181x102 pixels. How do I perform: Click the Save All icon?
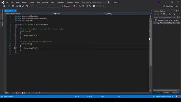23,6
